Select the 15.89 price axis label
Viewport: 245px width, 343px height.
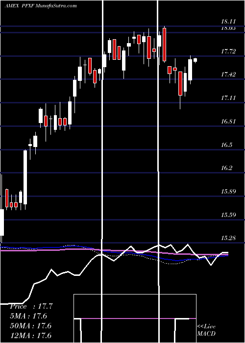click(228, 192)
